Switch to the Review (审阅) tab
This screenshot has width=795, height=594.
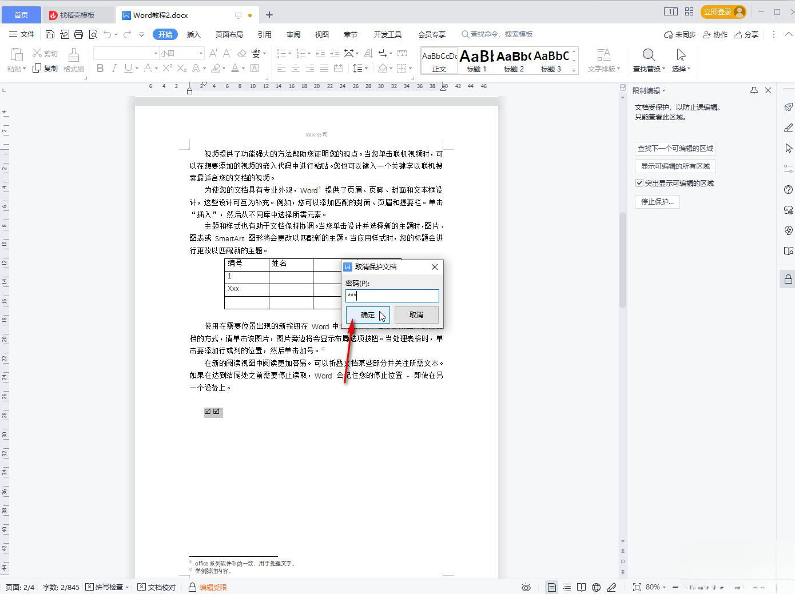click(x=293, y=34)
